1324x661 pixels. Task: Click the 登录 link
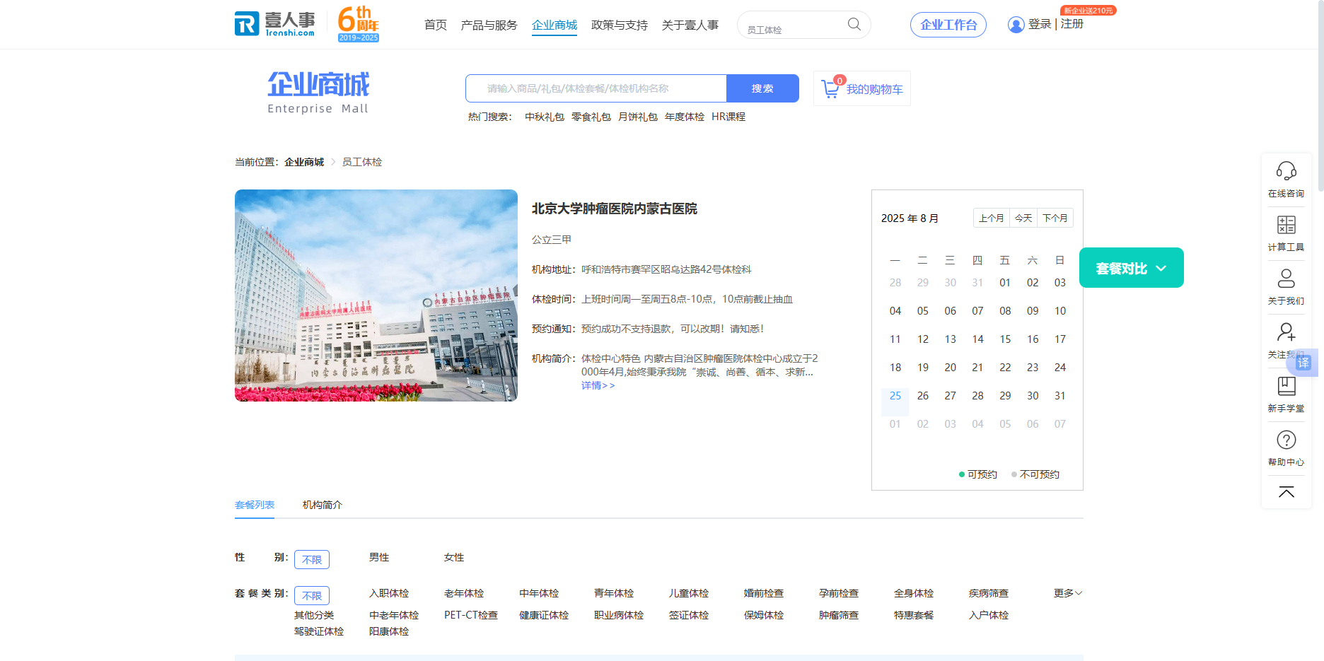click(x=1040, y=24)
